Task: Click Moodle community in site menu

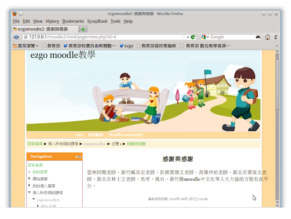Action: [x=126, y=135]
